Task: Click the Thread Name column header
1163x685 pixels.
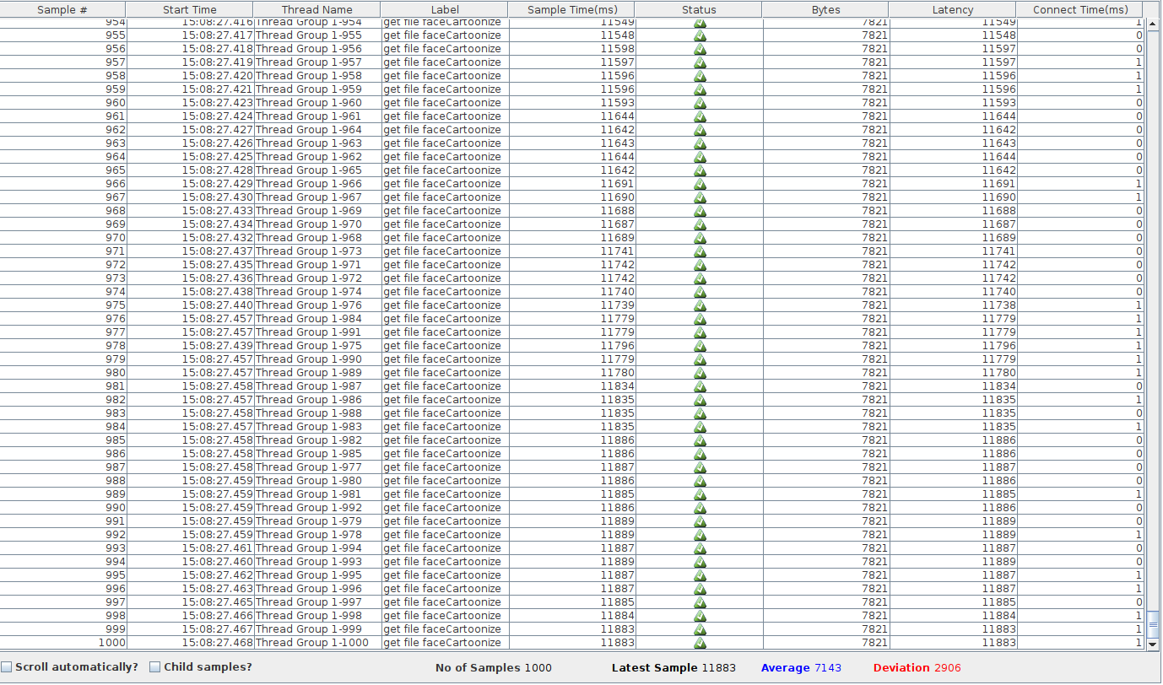Action: 316,10
